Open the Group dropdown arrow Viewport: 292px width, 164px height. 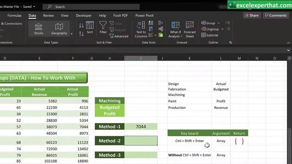219,23
